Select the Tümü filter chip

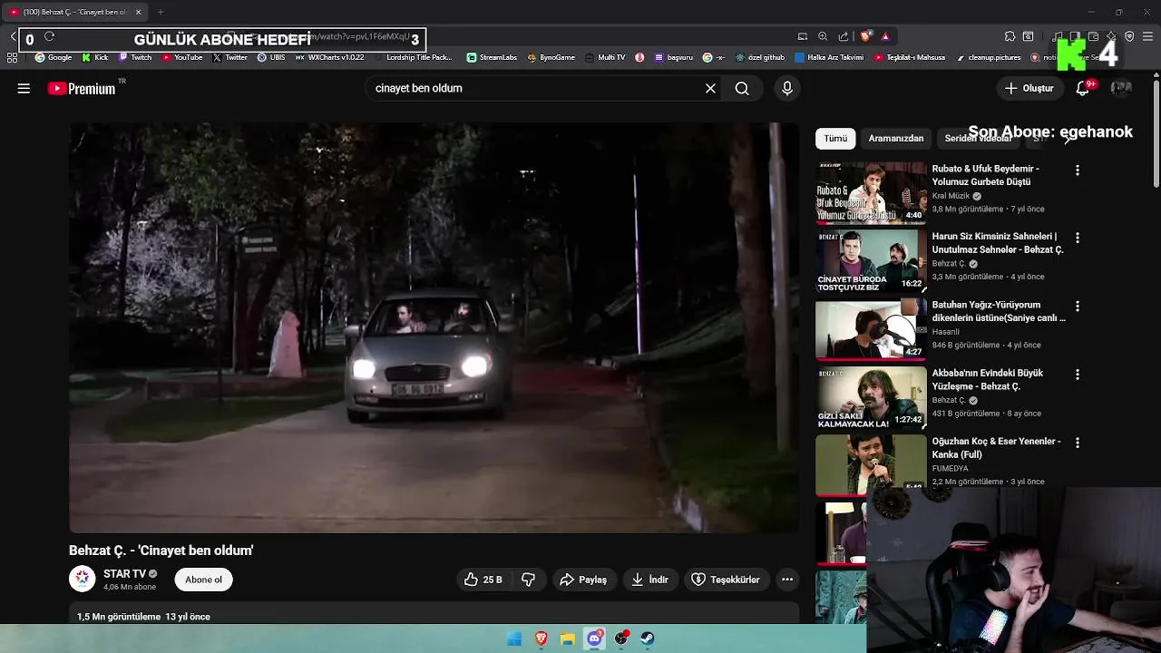coord(835,139)
